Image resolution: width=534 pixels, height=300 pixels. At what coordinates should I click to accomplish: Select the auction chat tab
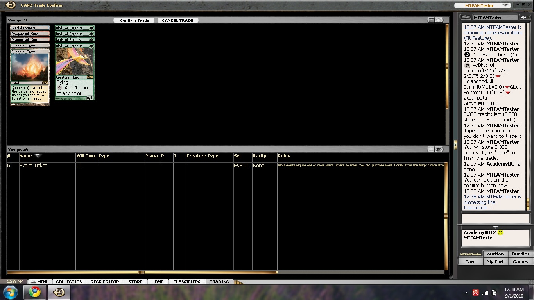495,254
